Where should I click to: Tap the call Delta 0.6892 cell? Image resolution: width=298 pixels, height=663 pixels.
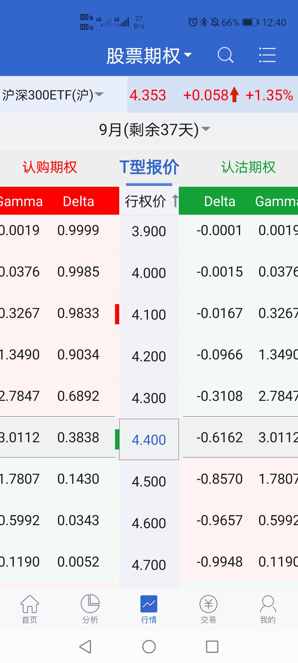click(78, 396)
